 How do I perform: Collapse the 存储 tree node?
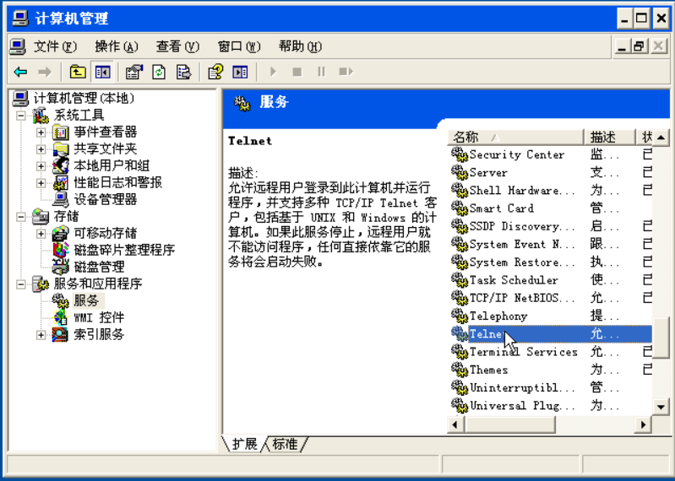point(20,217)
